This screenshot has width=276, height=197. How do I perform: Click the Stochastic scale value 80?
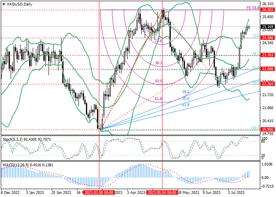click(263, 141)
